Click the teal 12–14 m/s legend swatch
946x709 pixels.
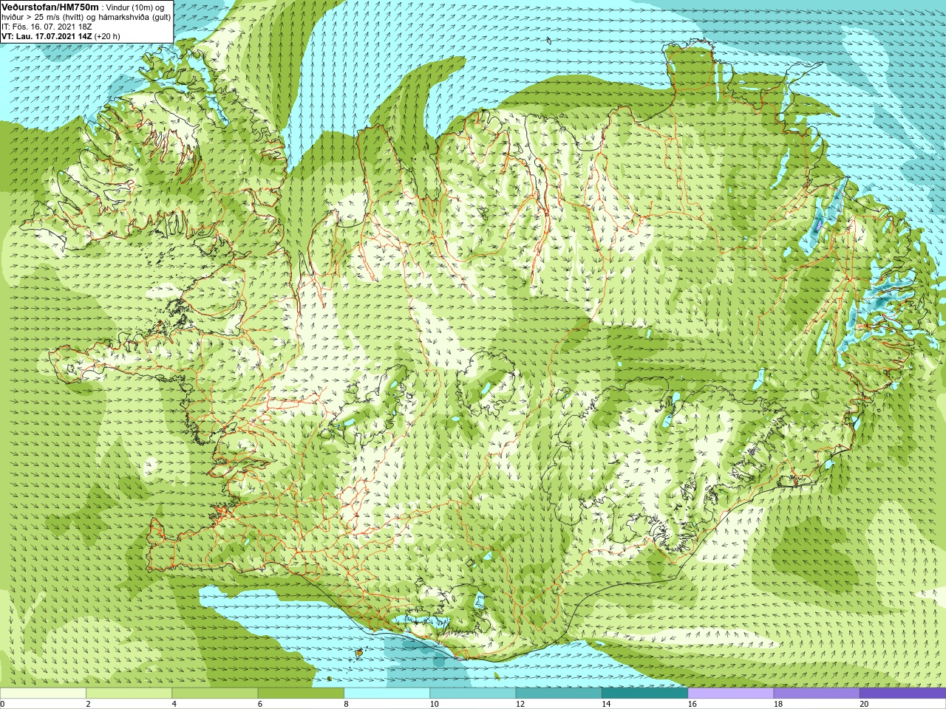pos(559,693)
